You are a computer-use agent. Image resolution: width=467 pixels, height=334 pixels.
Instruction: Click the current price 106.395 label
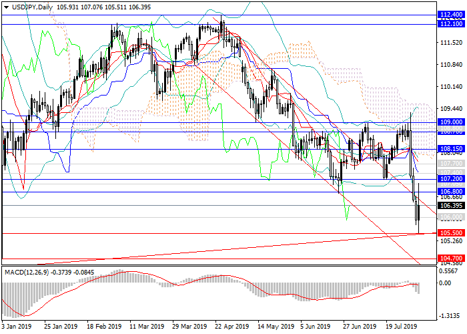coord(451,206)
